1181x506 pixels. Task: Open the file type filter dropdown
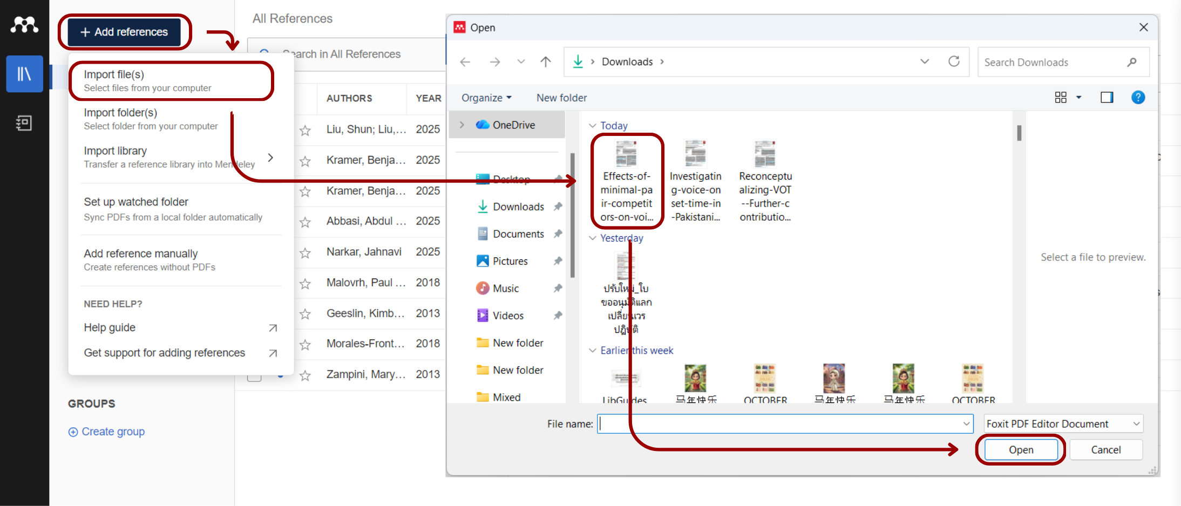click(x=1063, y=423)
